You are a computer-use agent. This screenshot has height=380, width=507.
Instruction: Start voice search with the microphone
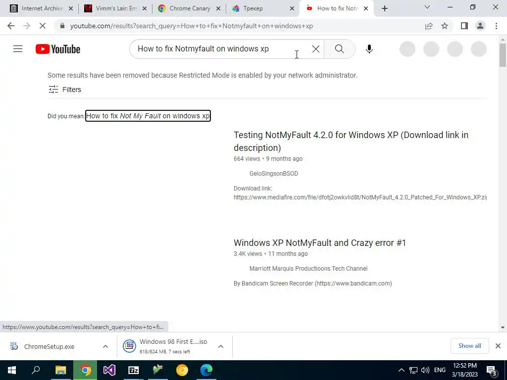(369, 49)
